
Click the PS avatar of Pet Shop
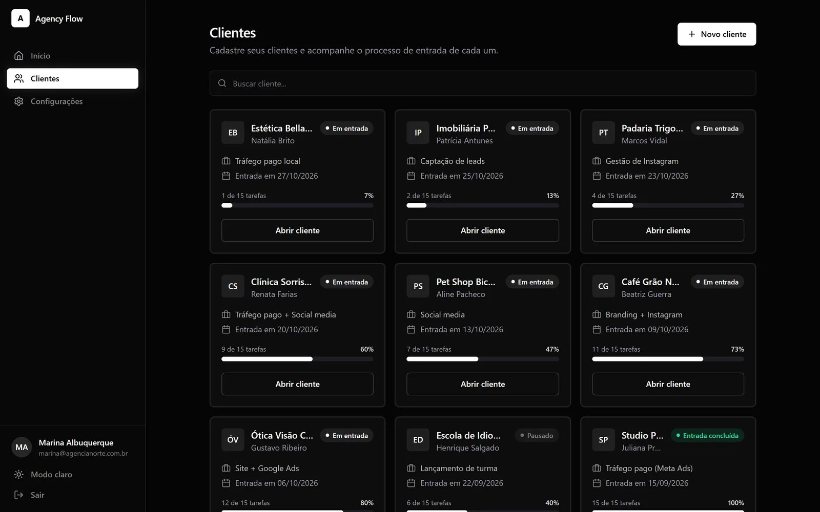(x=418, y=286)
